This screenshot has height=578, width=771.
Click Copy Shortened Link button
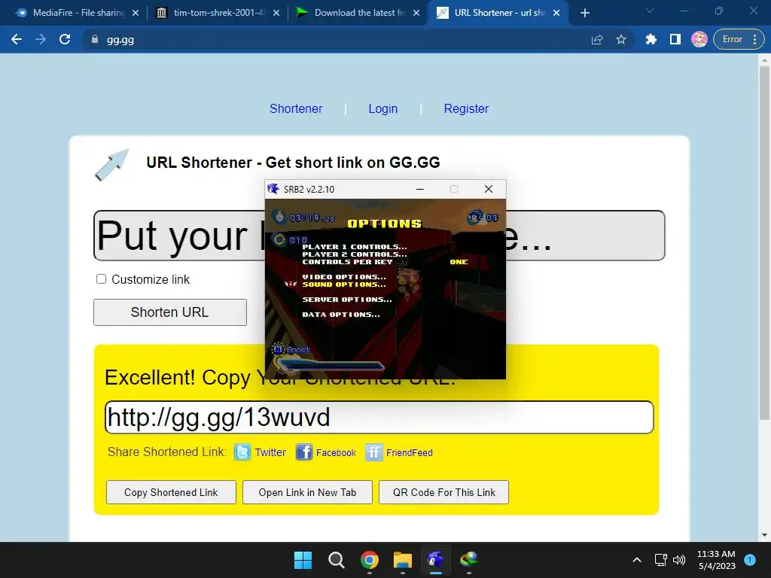click(171, 492)
